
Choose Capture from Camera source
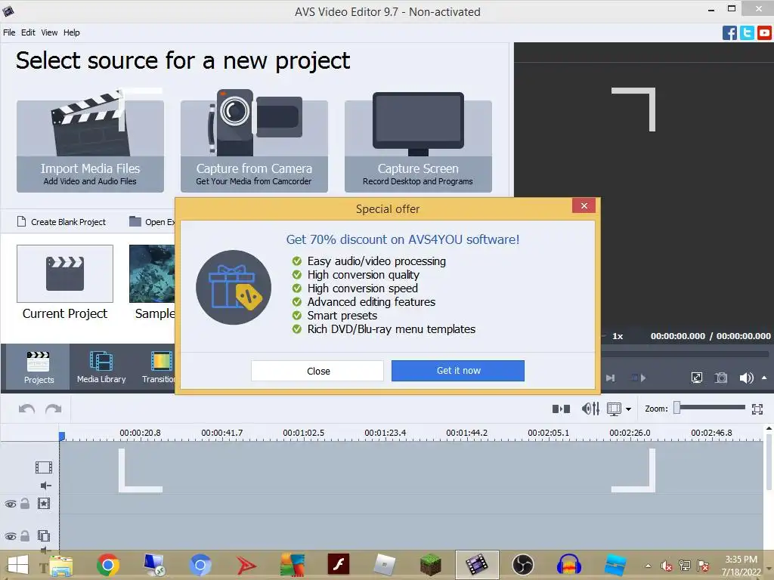[254, 146]
